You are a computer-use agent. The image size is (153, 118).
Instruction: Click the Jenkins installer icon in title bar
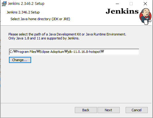4,4
